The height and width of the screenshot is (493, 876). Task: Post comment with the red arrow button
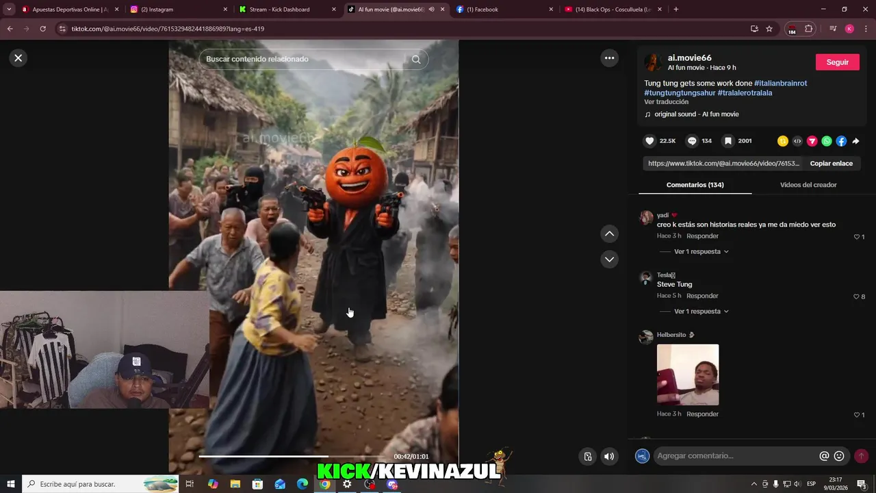(x=861, y=456)
